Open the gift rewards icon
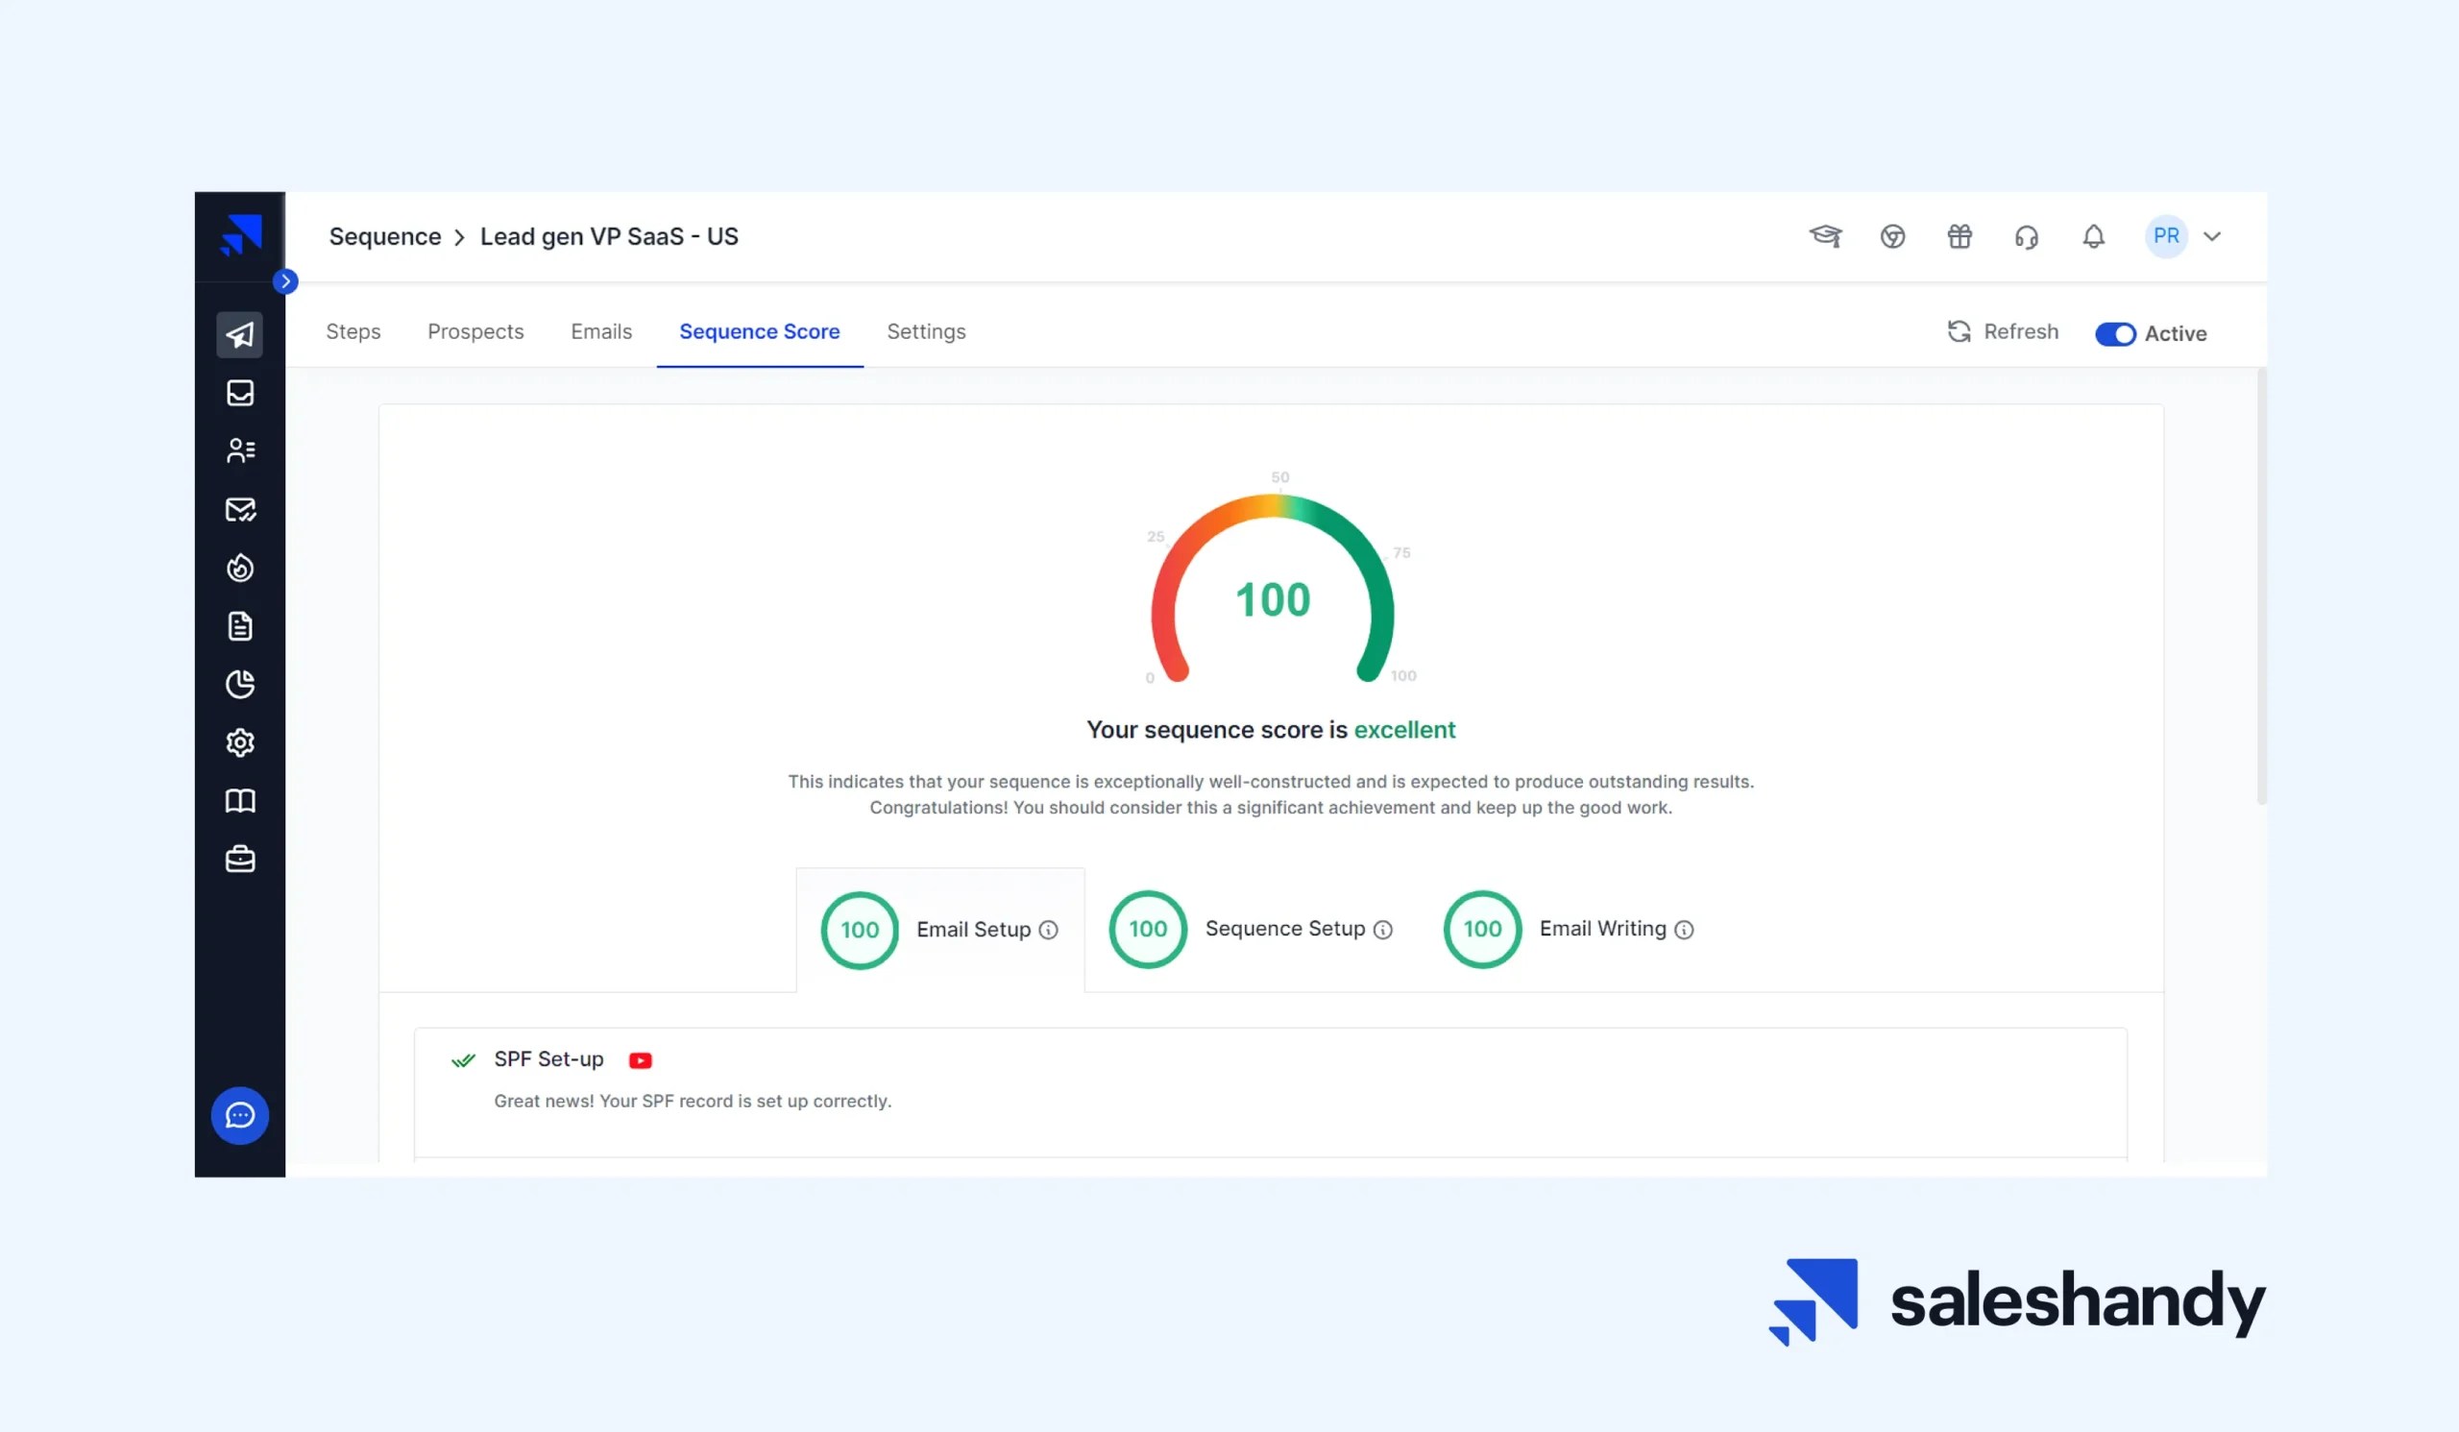The image size is (2459, 1432). [x=1960, y=237]
